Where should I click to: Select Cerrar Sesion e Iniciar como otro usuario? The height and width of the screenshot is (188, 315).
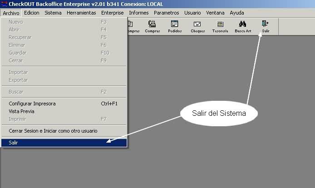pos(64,131)
